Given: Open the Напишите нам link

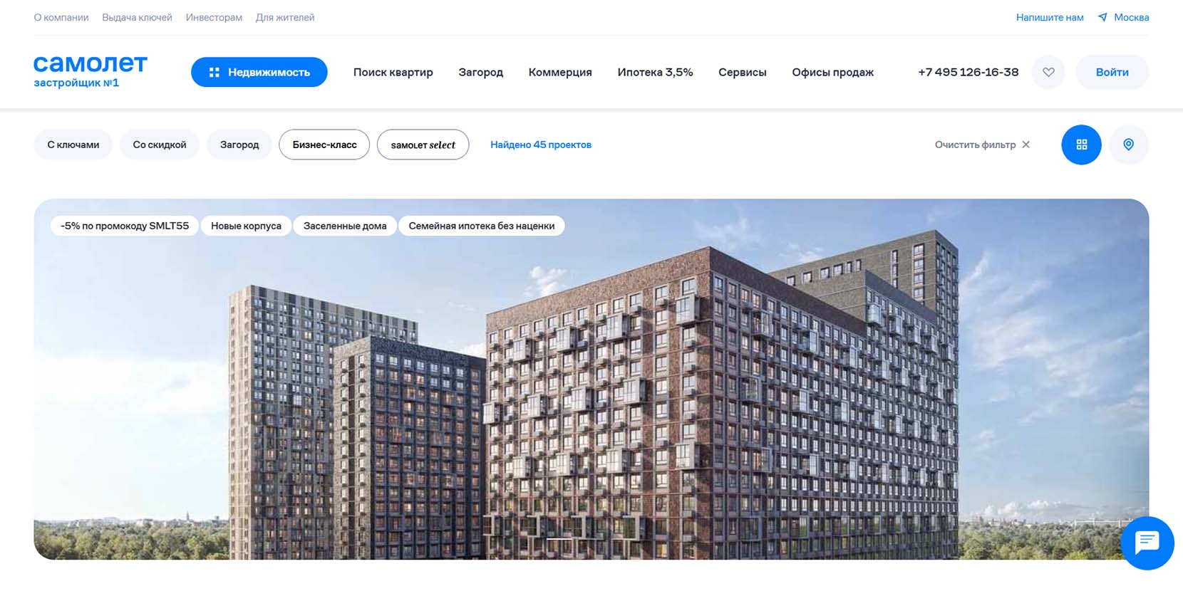Looking at the screenshot, I should click(1049, 17).
